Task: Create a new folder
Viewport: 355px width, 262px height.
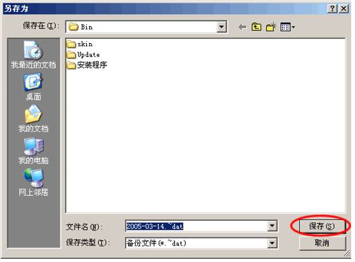Action: tap(271, 27)
